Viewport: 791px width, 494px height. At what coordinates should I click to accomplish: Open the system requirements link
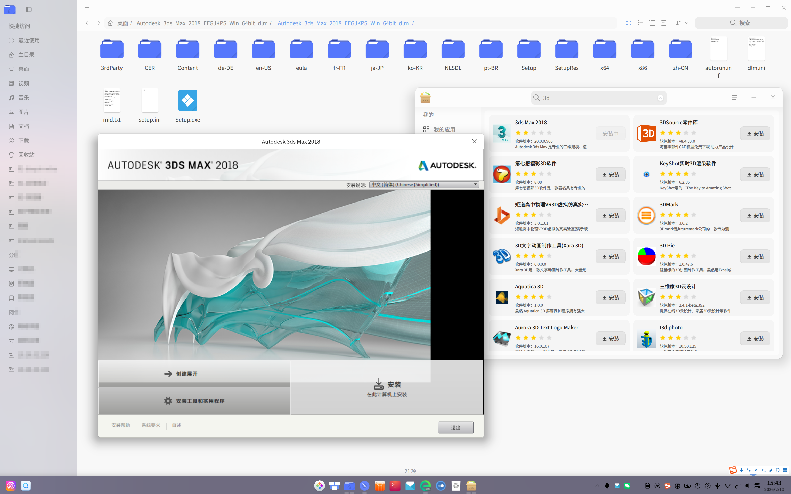pos(151,425)
